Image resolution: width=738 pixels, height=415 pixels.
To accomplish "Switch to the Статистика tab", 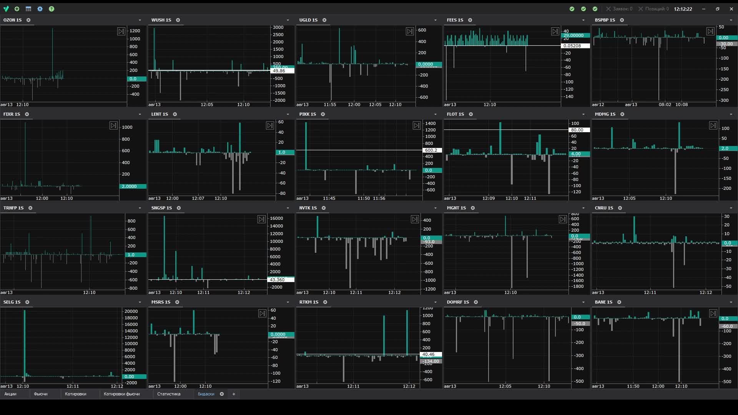I will click(169, 394).
